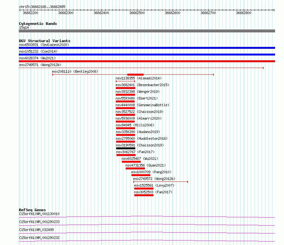Open the nsv4731356 (Quan2021) label
This screenshot has width=284, height=245.
tap(146, 165)
